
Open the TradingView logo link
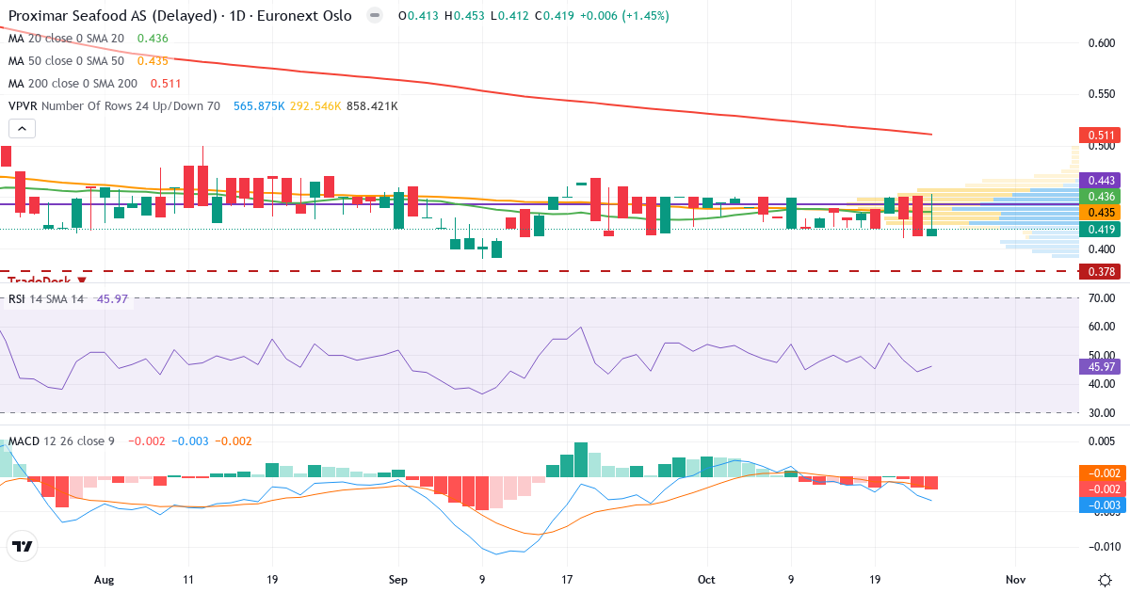point(22,546)
